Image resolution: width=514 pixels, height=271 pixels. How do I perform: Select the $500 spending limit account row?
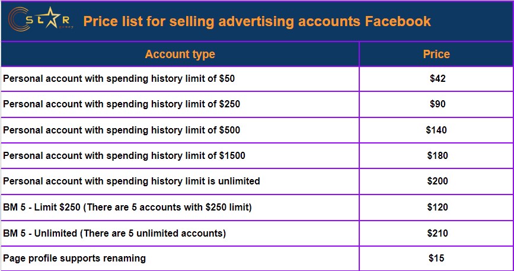(122, 130)
